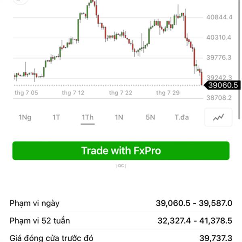The width and height of the screenshot is (242, 242).
Task: Tap the current price tag 39060.5
Action: click(222, 85)
